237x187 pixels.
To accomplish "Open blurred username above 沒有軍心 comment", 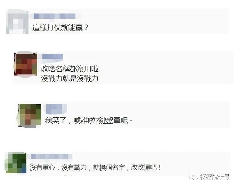I will tap(51, 157).
